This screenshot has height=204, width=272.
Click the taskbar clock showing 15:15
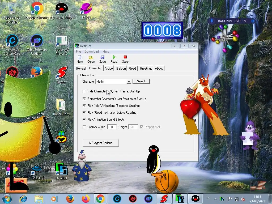[x=257, y=199]
